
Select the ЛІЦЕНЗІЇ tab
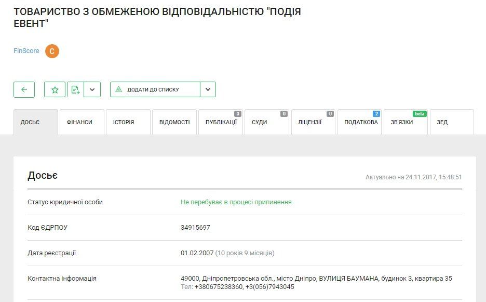coord(312,122)
